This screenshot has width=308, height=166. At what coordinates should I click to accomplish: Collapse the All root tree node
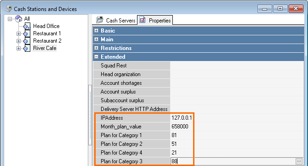tap(10, 19)
